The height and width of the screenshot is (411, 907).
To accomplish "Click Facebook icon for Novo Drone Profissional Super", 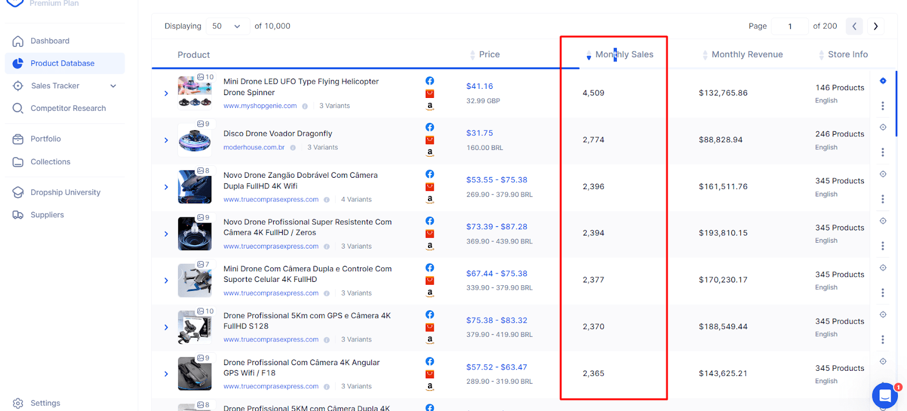I will (x=430, y=221).
